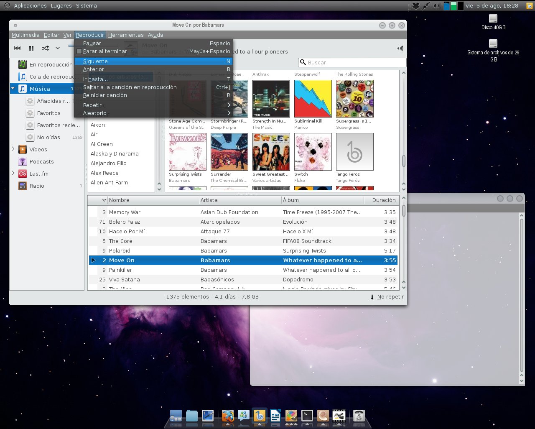Open the Herramientas menu
This screenshot has width=535, height=429.
click(126, 35)
